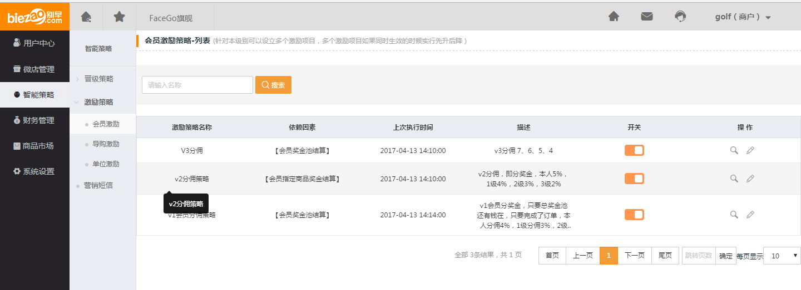Toggle the v2分佣策略 switch
Screen dimensions: 801x290
(x=634, y=179)
